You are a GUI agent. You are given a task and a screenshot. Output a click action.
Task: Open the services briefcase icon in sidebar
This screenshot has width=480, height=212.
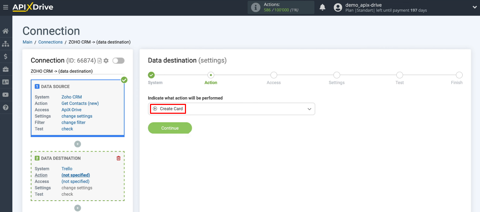click(x=6, y=69)
